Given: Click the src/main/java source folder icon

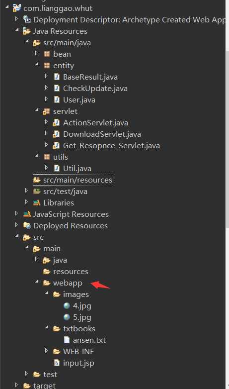Looking at the screenshot, I should click(x=37, y=43).
